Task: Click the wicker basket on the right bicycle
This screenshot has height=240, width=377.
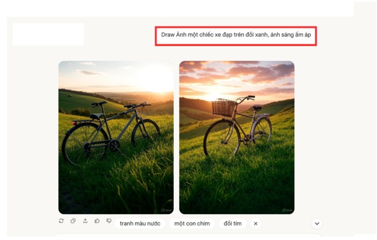Action: 223,108
